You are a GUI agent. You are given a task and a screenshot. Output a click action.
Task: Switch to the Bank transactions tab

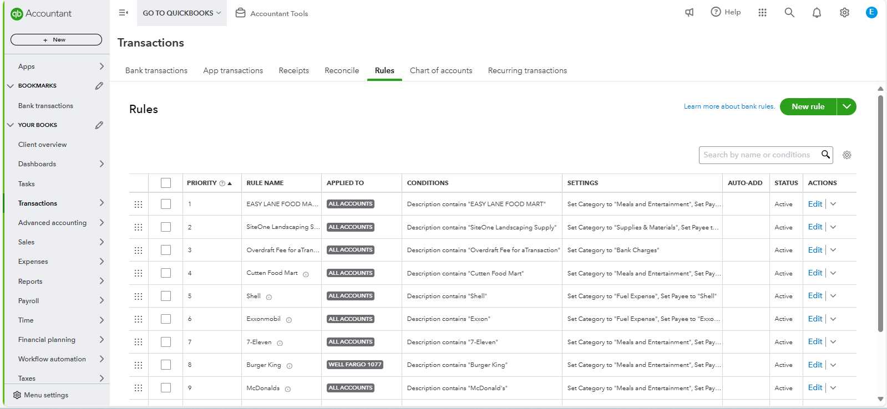click(156, 70)
